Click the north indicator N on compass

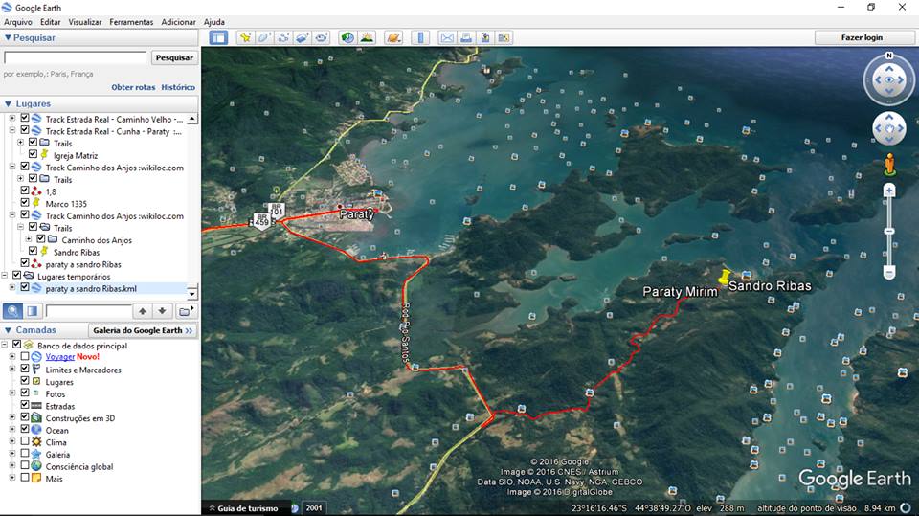tap(889, 56)
